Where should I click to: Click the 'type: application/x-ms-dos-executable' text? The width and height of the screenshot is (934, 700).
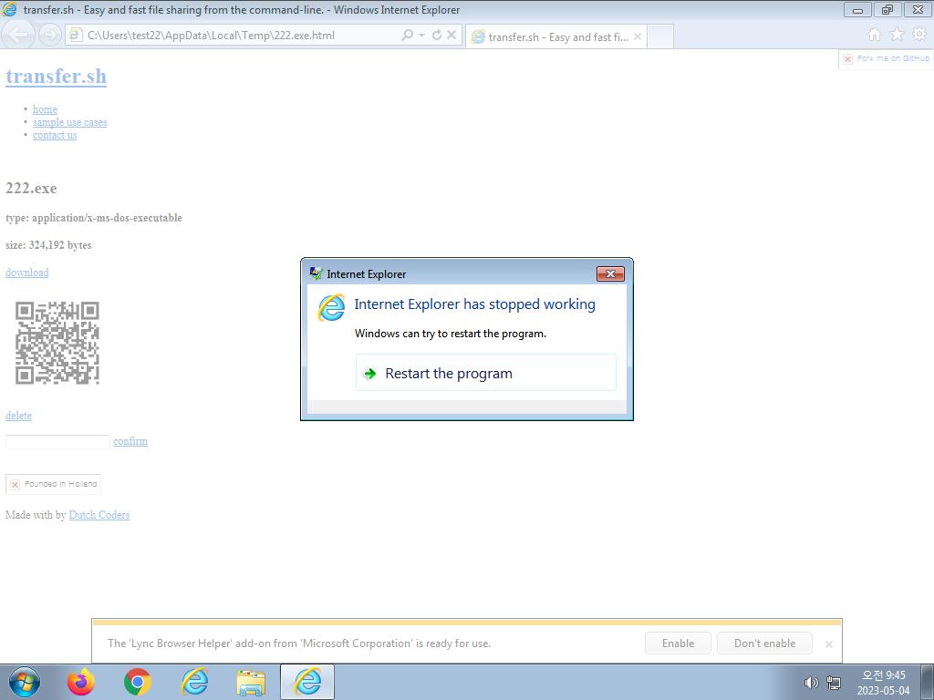coord(94,218)
